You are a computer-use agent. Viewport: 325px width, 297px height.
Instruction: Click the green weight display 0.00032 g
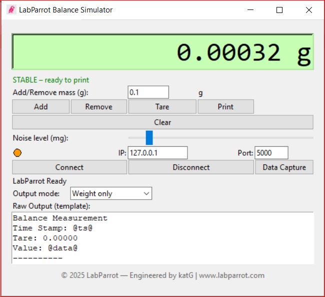162,51
